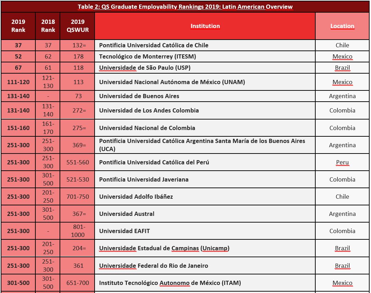Click 'Argentina' location for Universidad de Buenos Aires

click(342, 96)
